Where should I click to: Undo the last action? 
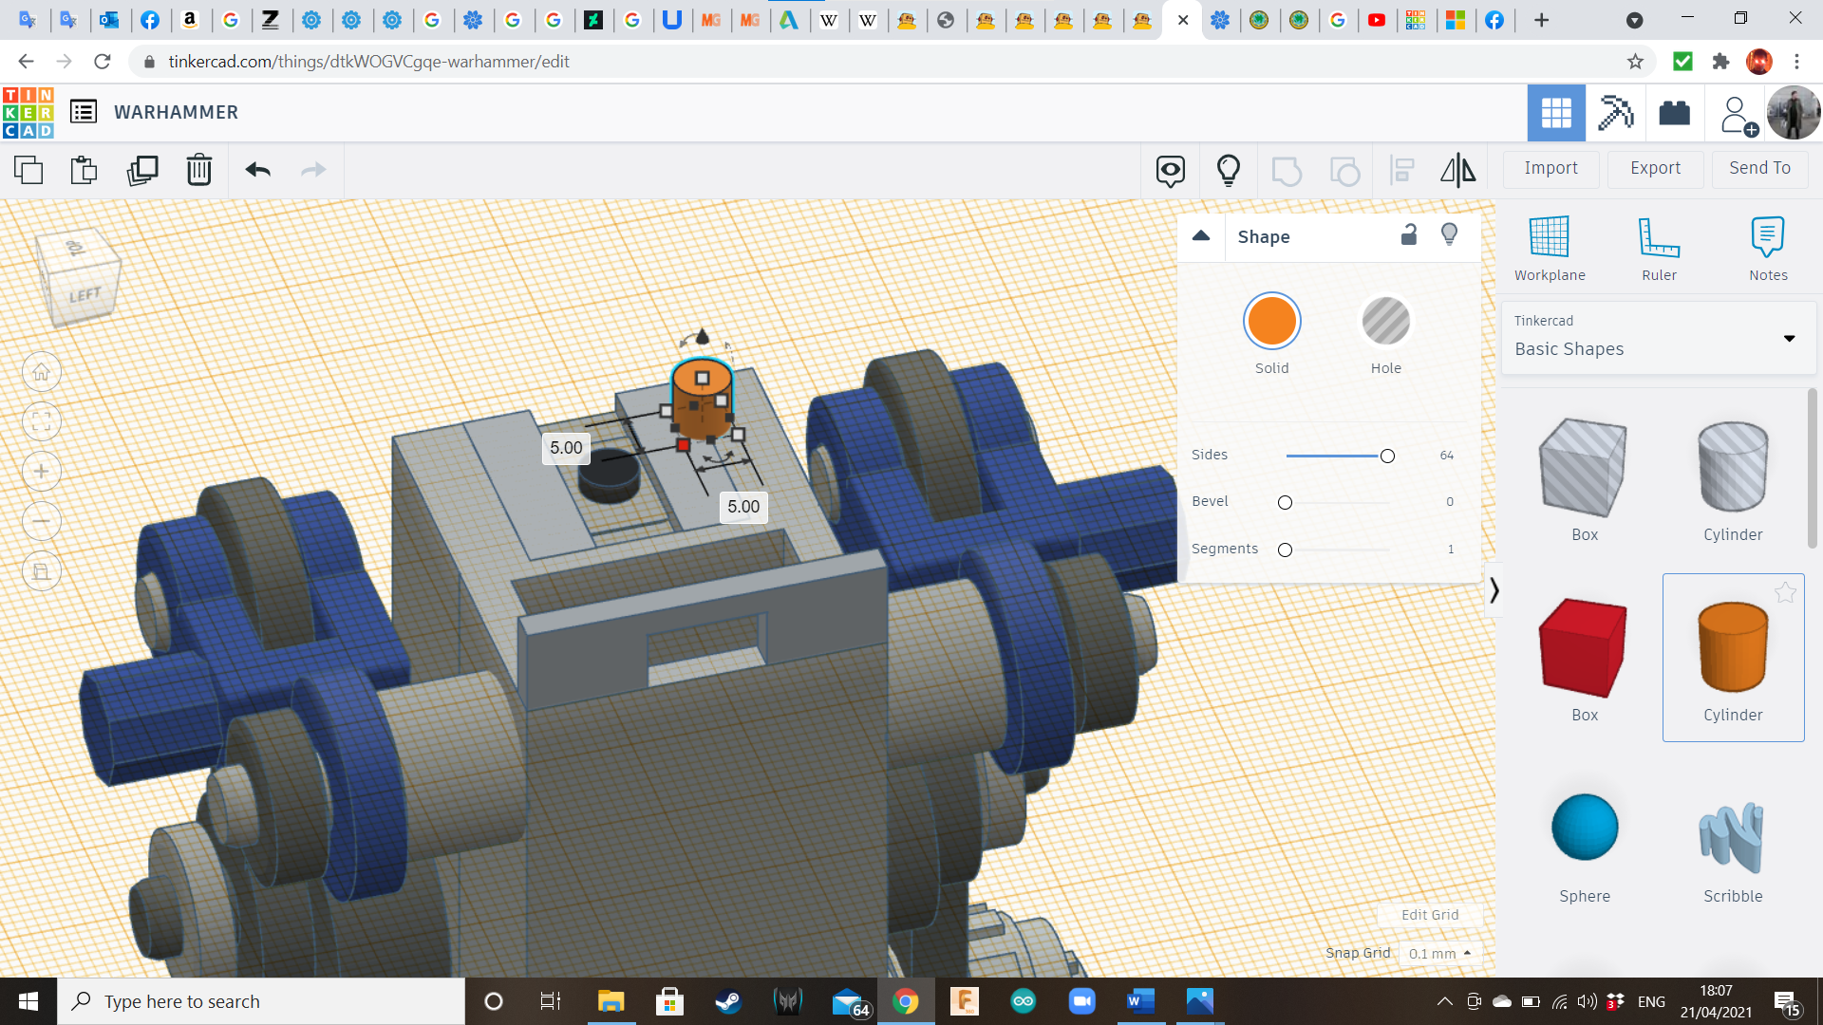[257, 170]
